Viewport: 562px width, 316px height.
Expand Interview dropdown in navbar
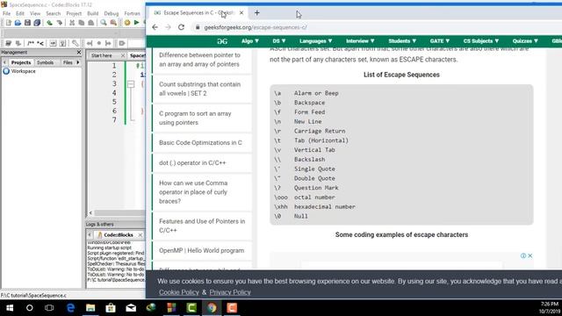pyautogui.click(x=360, y=41)
